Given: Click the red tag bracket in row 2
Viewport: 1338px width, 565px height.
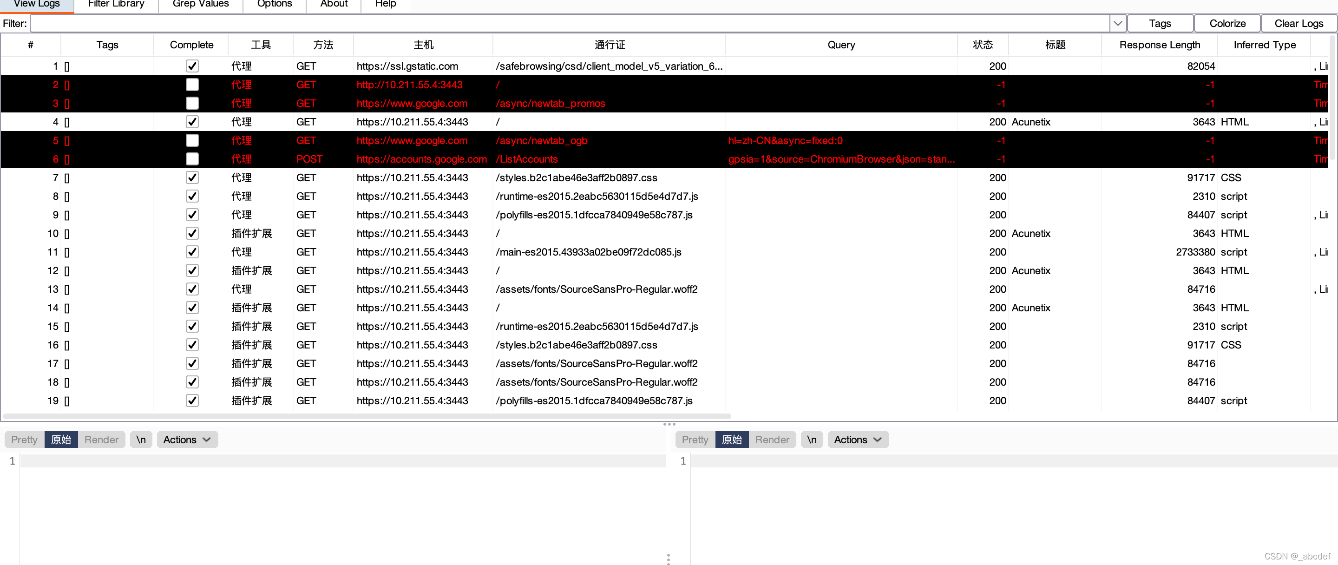Looking at the screenshot, I should coord(67,85).
